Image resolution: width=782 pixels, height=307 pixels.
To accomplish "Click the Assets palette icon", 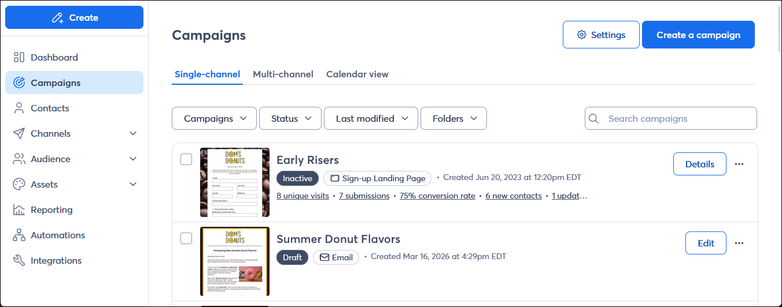I will point(19,184).
